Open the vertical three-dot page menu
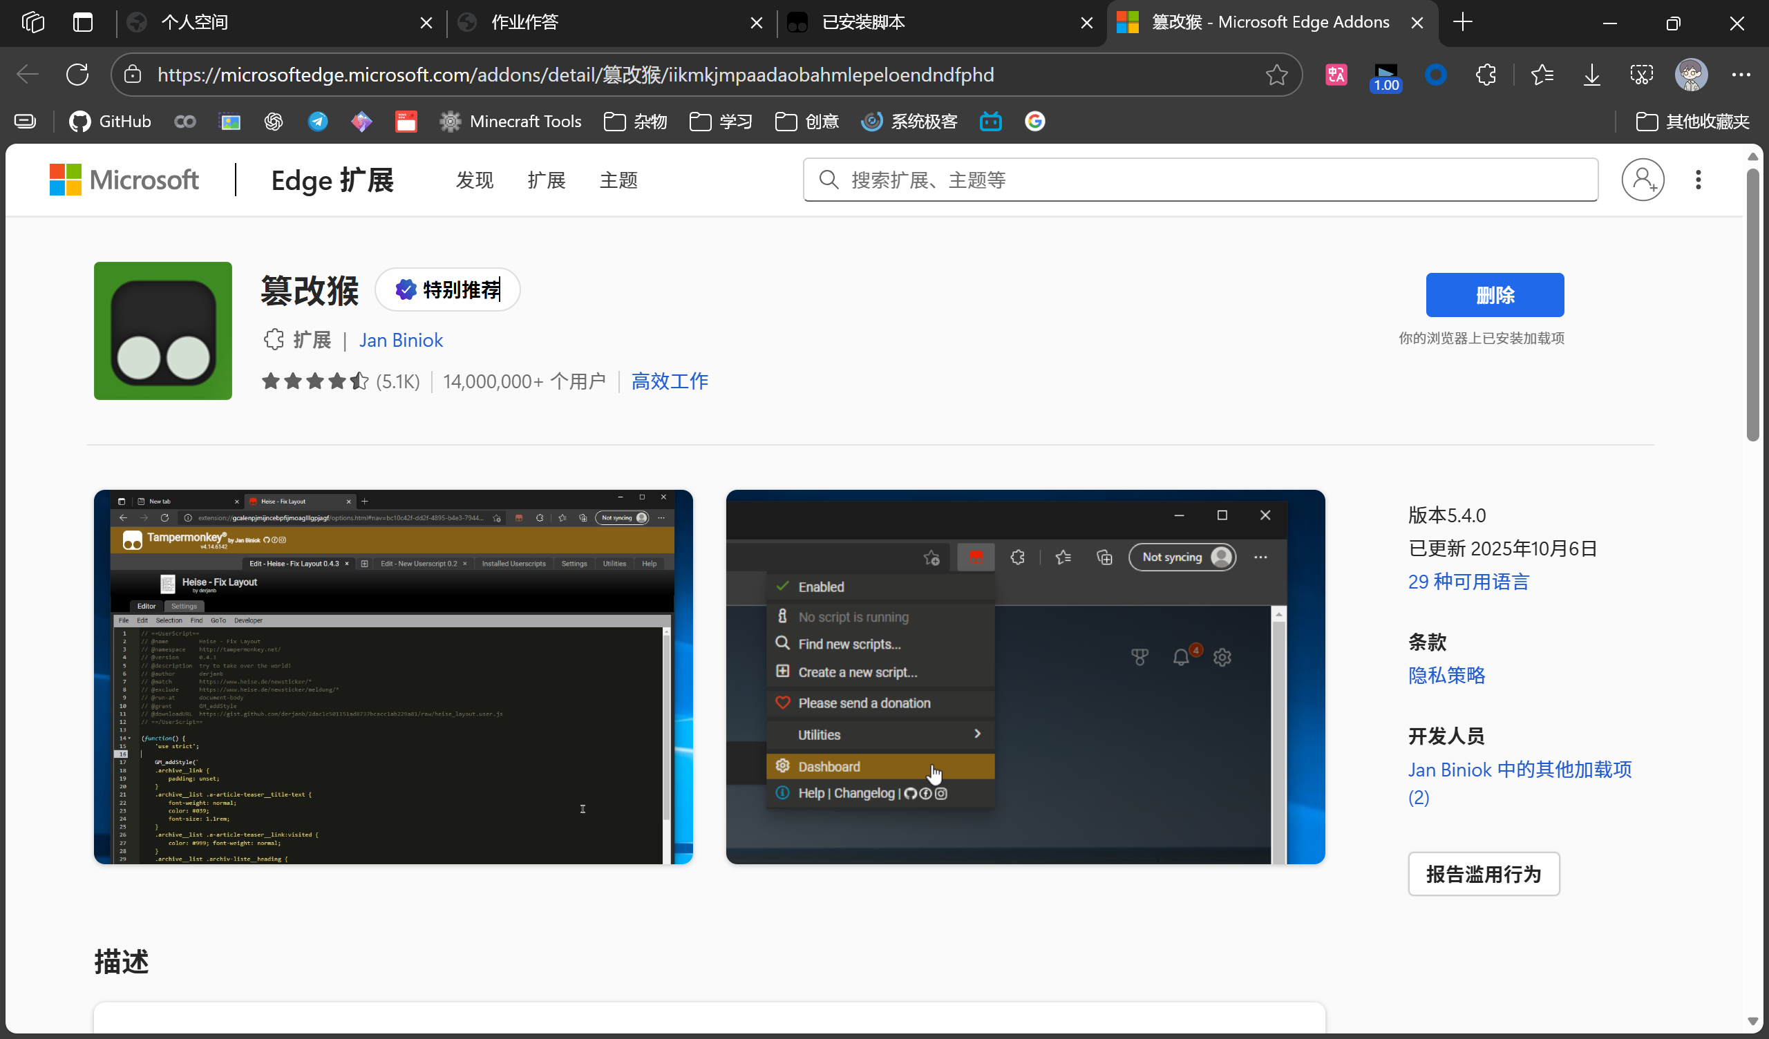The height and width of the screenshot is (1039, 1769). tap(1698, 180)
